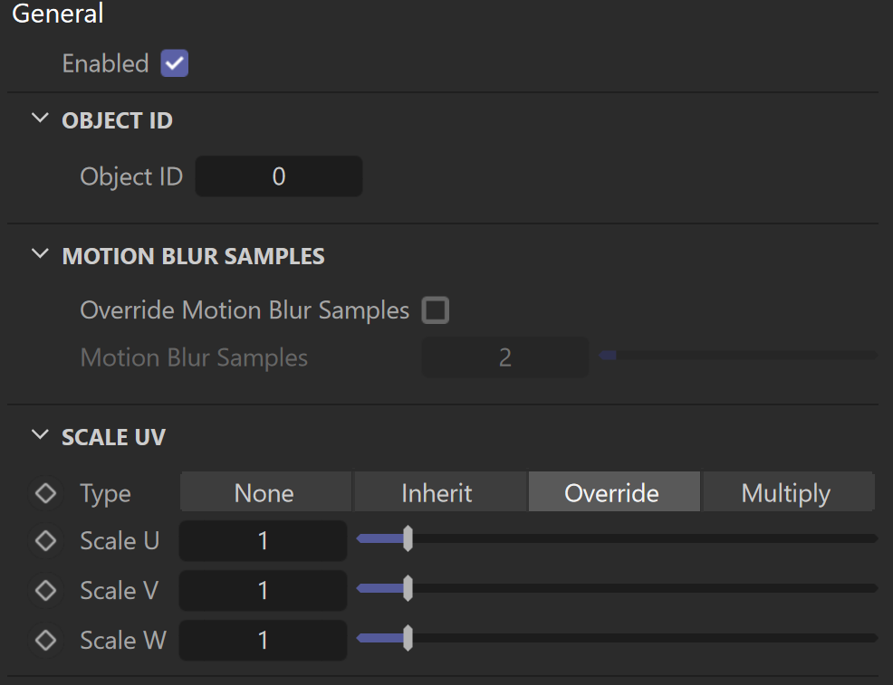The width and height of the screenshot is (893, 685).
Task: Click the Scale U value field
Action: point(263,540)
